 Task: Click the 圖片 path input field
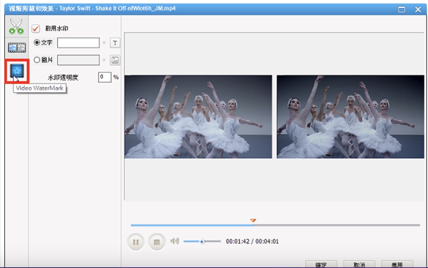tap(78, 60)
